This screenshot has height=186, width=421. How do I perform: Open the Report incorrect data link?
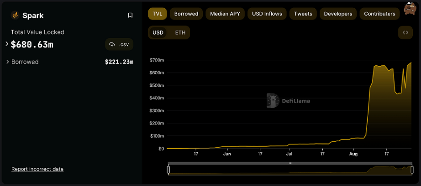click(37, 169)
